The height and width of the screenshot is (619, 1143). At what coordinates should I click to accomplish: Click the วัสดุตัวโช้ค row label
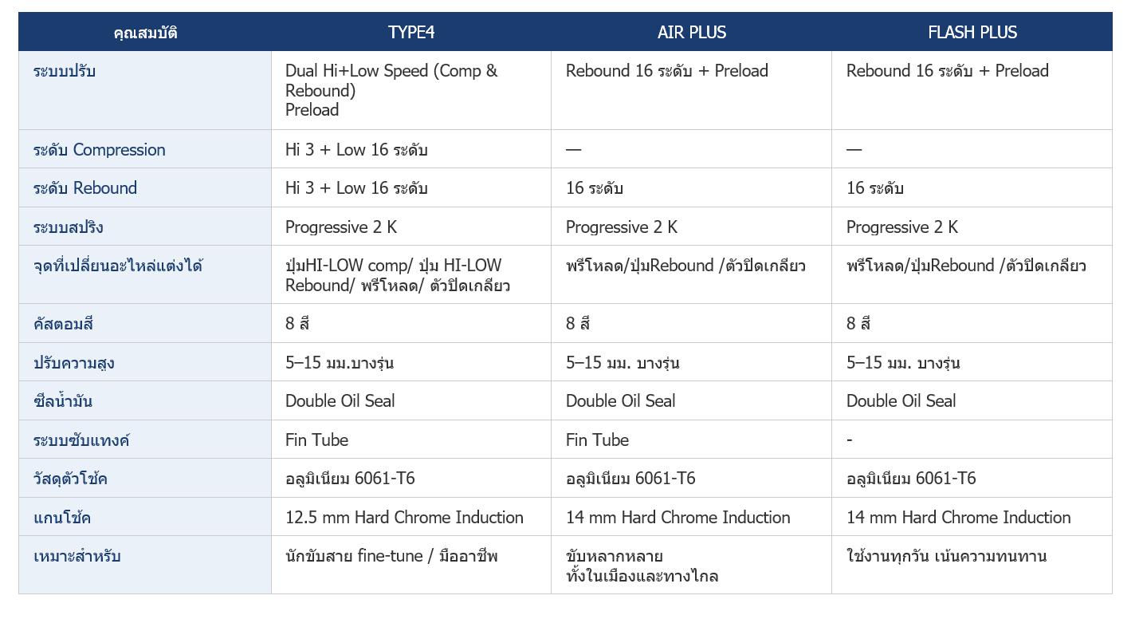(x=70, y=479)
